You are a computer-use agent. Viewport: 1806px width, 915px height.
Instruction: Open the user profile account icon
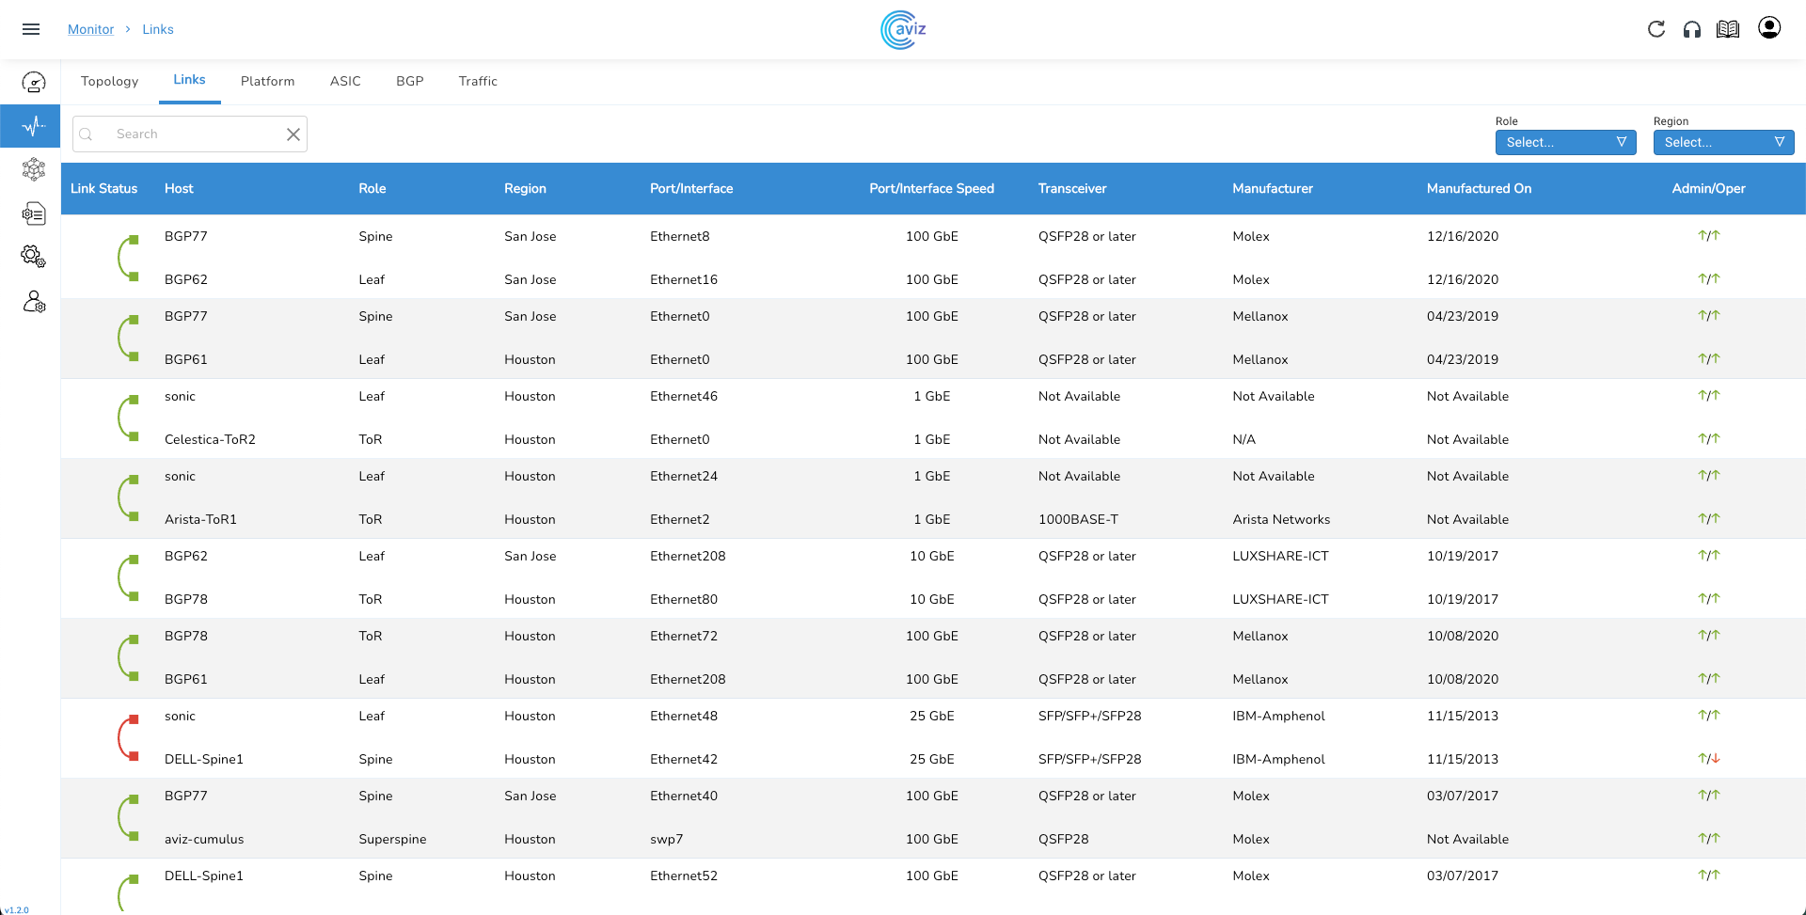point(1769,28)
